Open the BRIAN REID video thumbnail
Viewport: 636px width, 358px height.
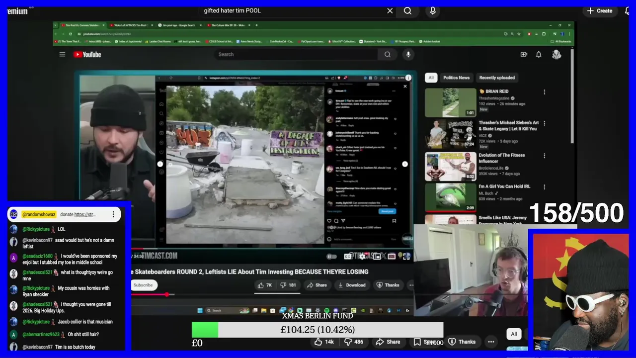(450, 102)
